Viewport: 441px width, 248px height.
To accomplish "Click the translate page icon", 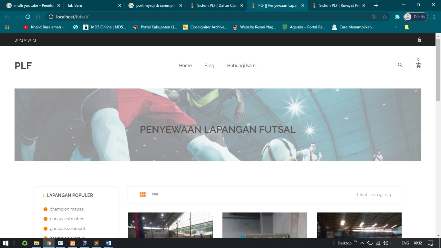I will (x=374, y=17).
